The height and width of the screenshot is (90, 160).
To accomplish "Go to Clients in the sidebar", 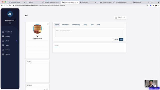I will [x=7, y=41].
